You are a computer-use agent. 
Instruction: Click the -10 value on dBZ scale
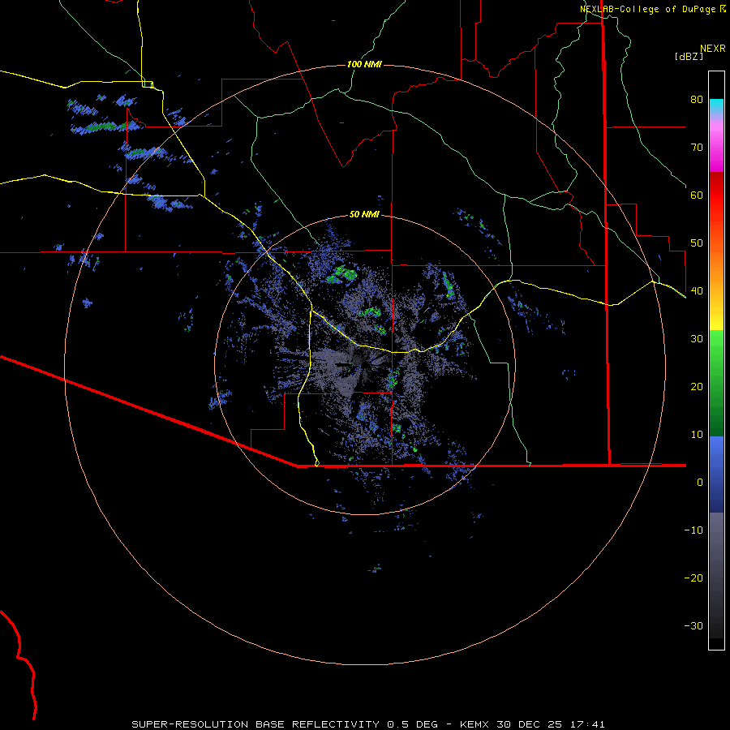click(x=693, y=530)
